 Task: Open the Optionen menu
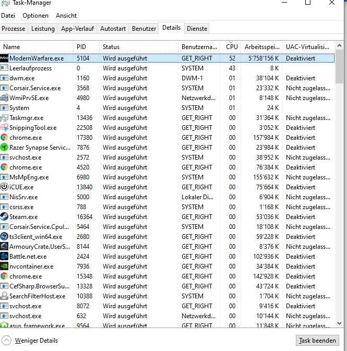35,16
